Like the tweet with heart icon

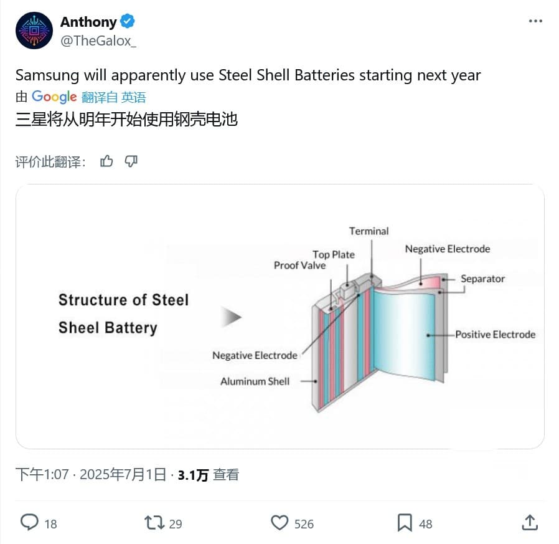[280, 522]
